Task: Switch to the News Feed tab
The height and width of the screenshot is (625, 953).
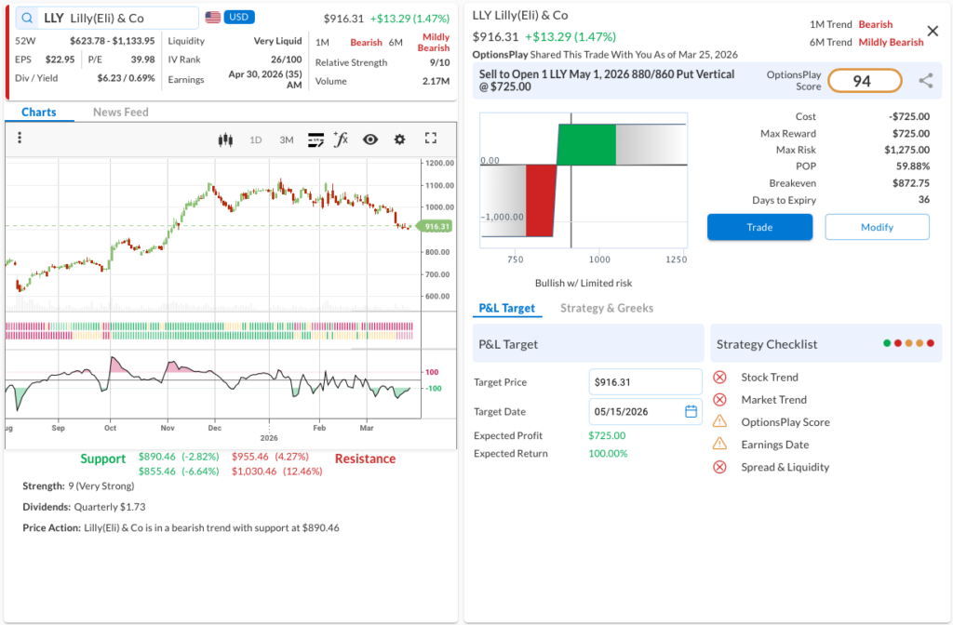Action: 120,112
